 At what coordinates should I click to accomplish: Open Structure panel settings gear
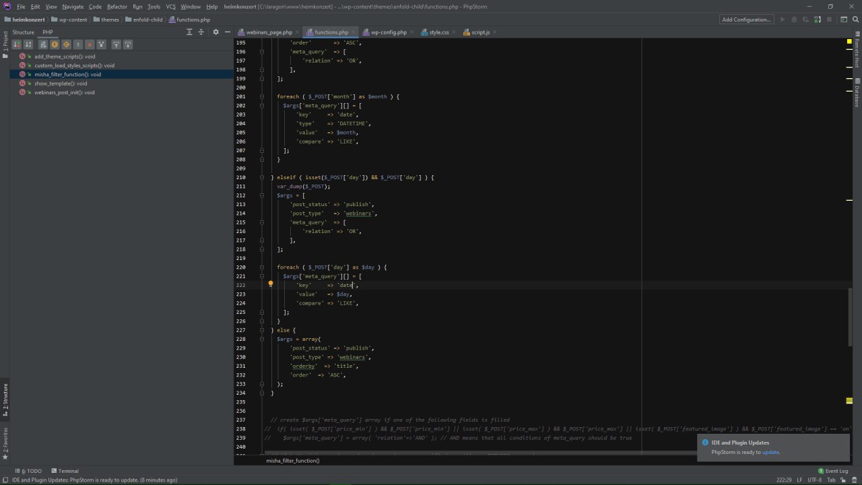pyautogui.click(x=216, y=32)
